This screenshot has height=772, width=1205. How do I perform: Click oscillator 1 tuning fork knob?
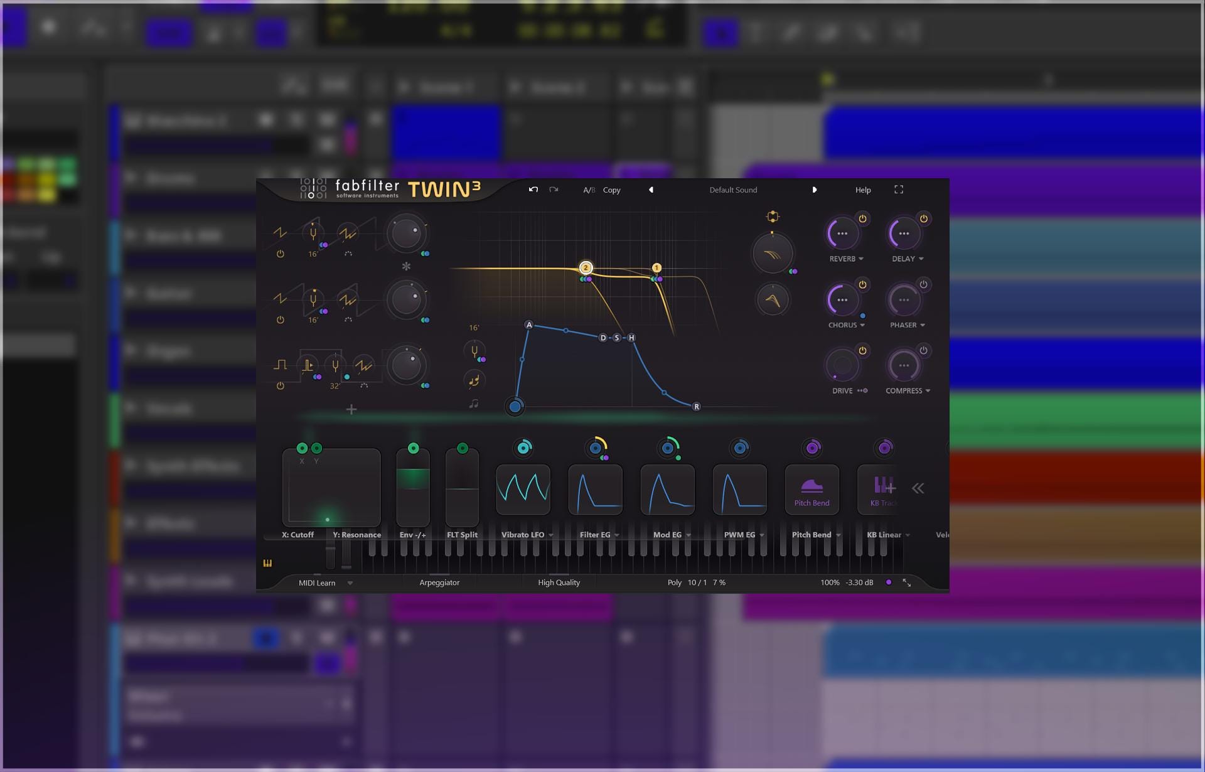313,233
